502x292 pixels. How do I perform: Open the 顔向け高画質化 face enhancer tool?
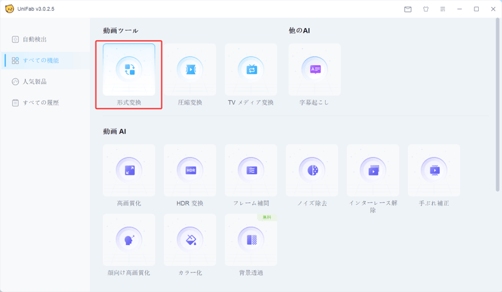pyautogui.click(x=129, y=244)
